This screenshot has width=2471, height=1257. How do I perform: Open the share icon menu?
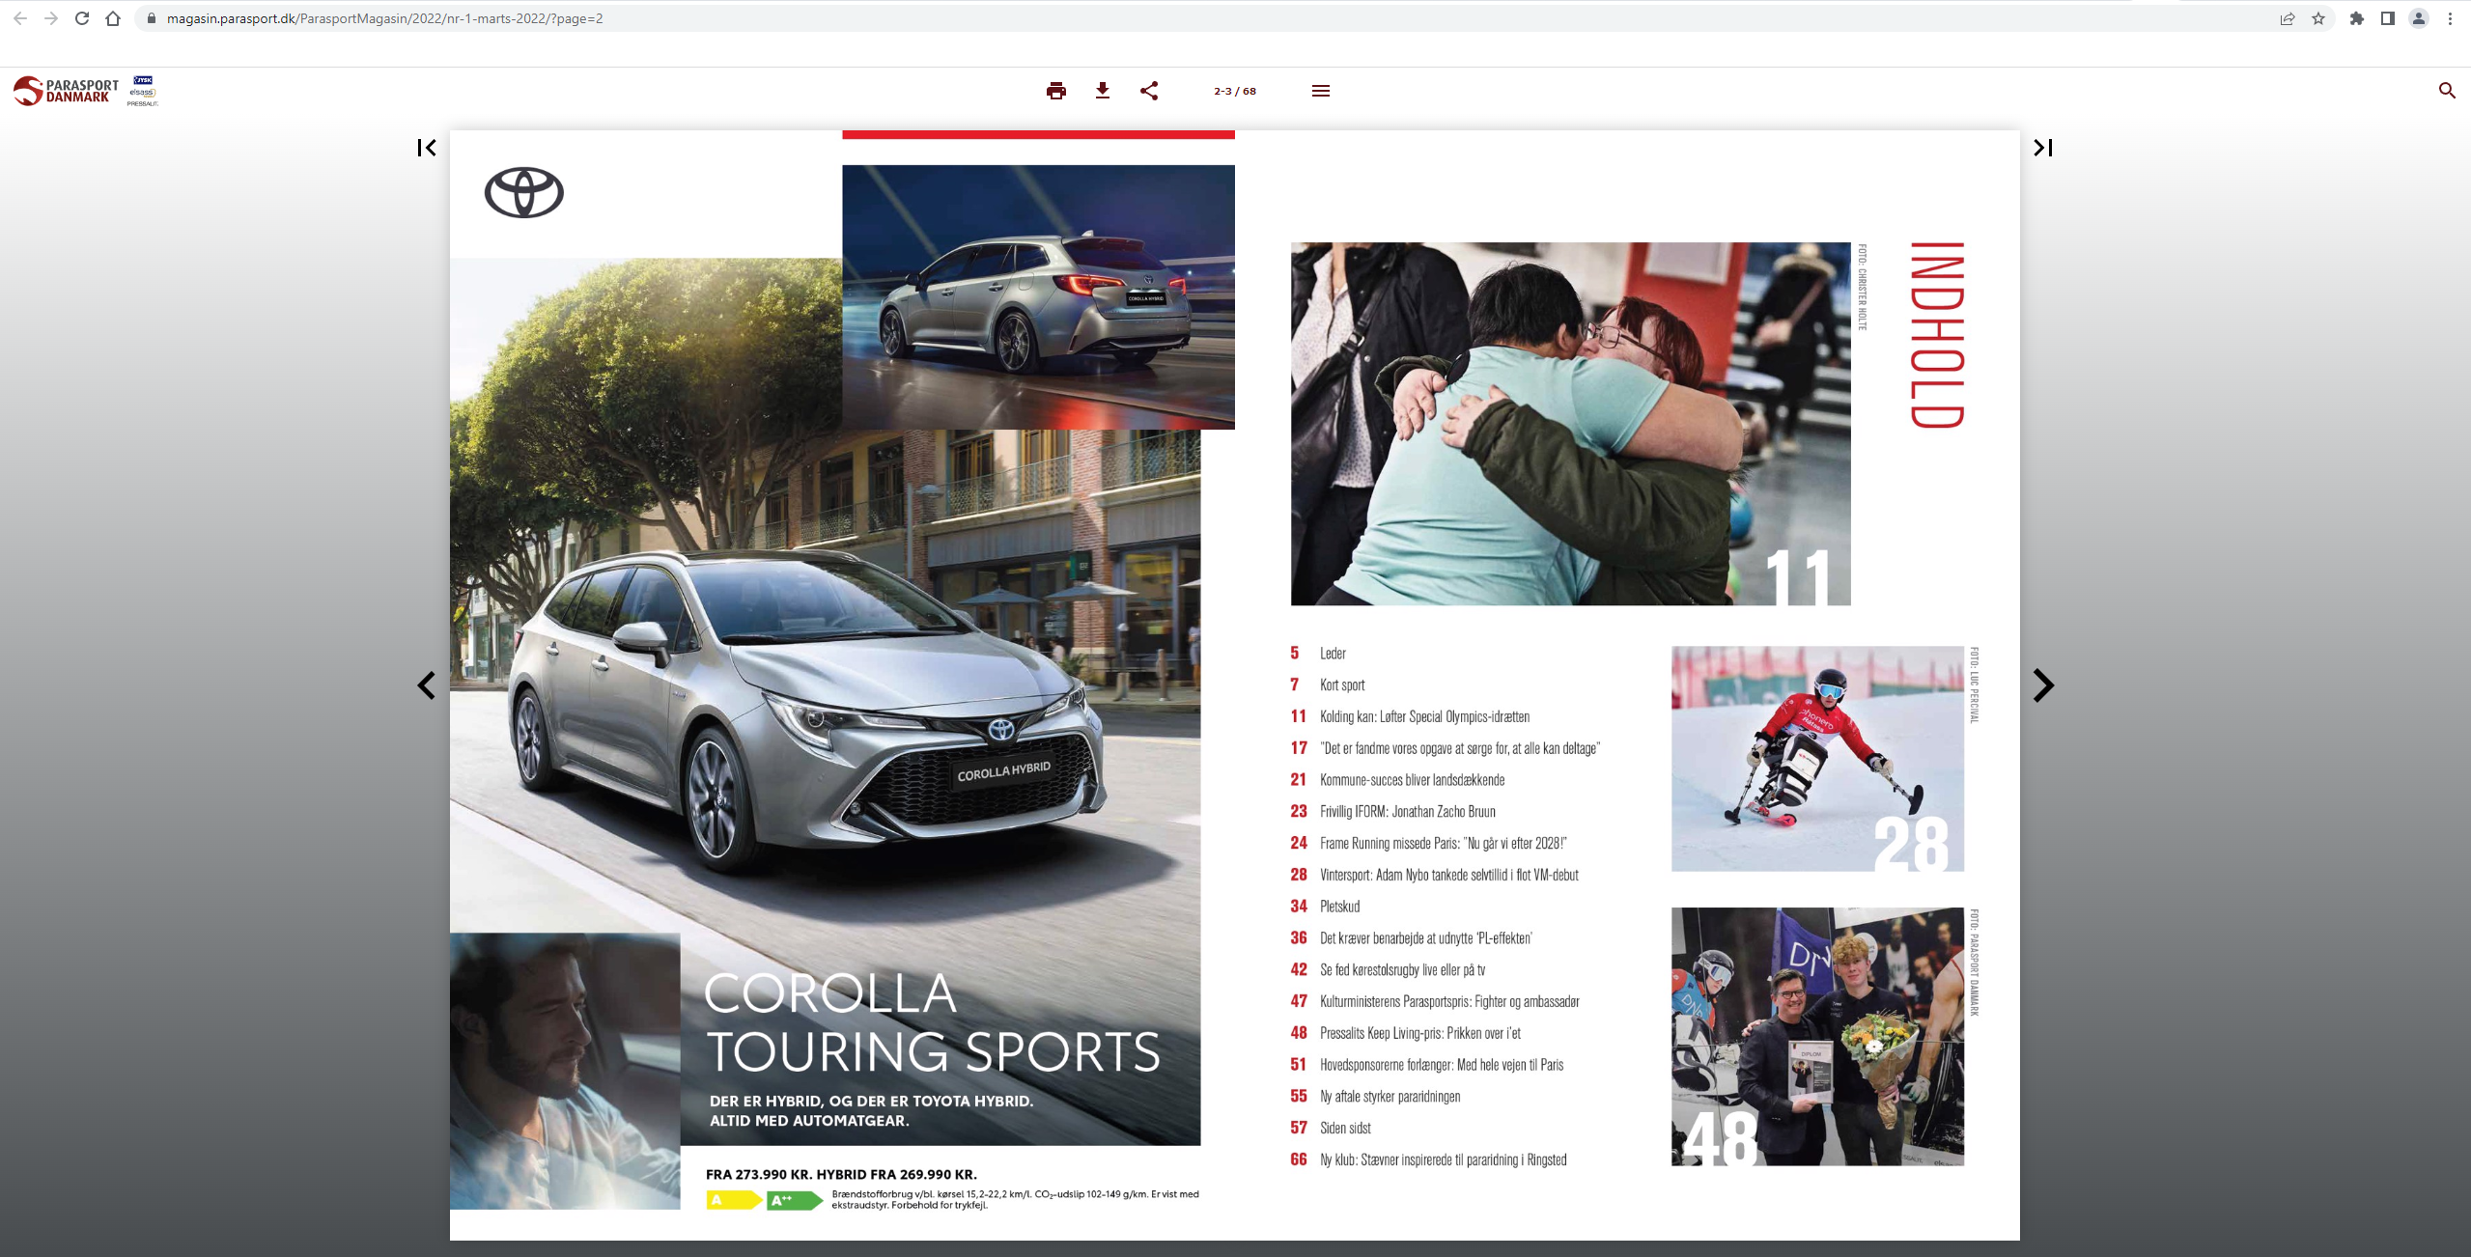tap(1148, 91)
